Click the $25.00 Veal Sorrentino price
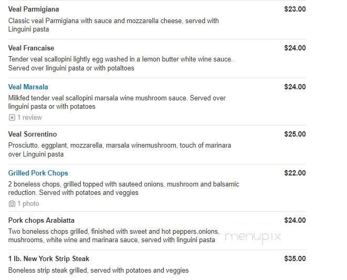347x280 pixels. click(295, 134)
